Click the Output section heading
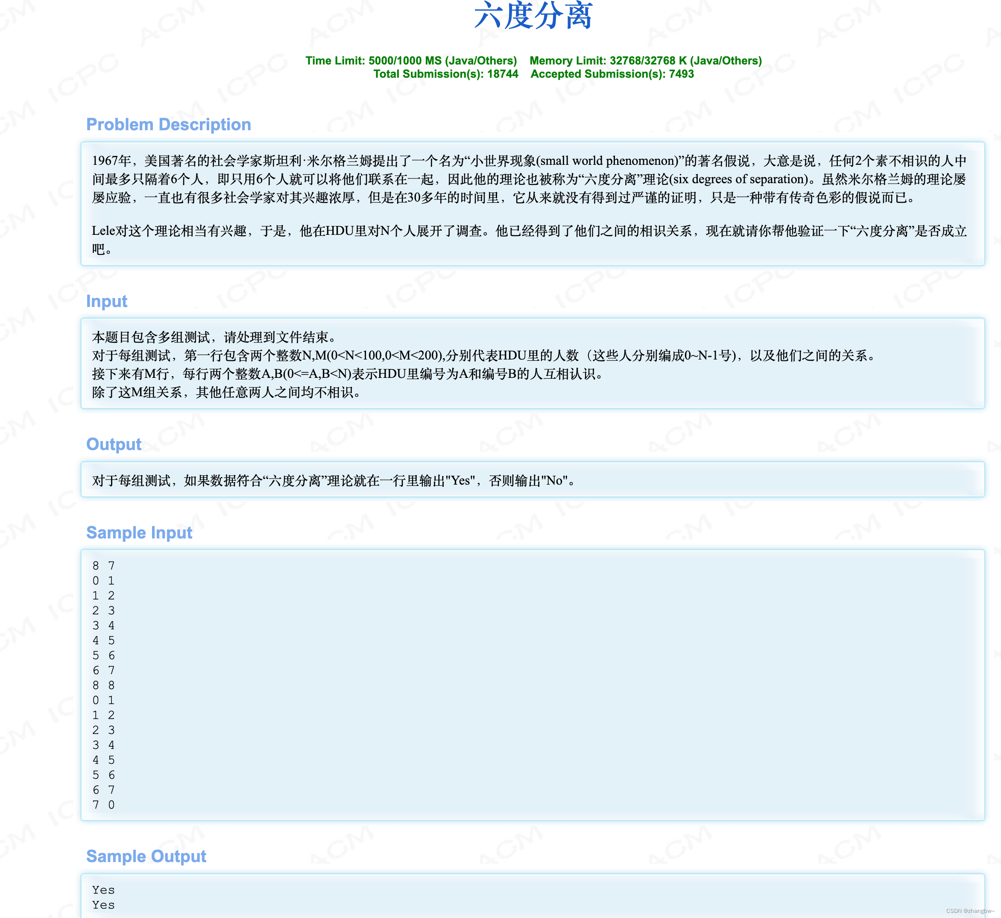 (114, 444)
